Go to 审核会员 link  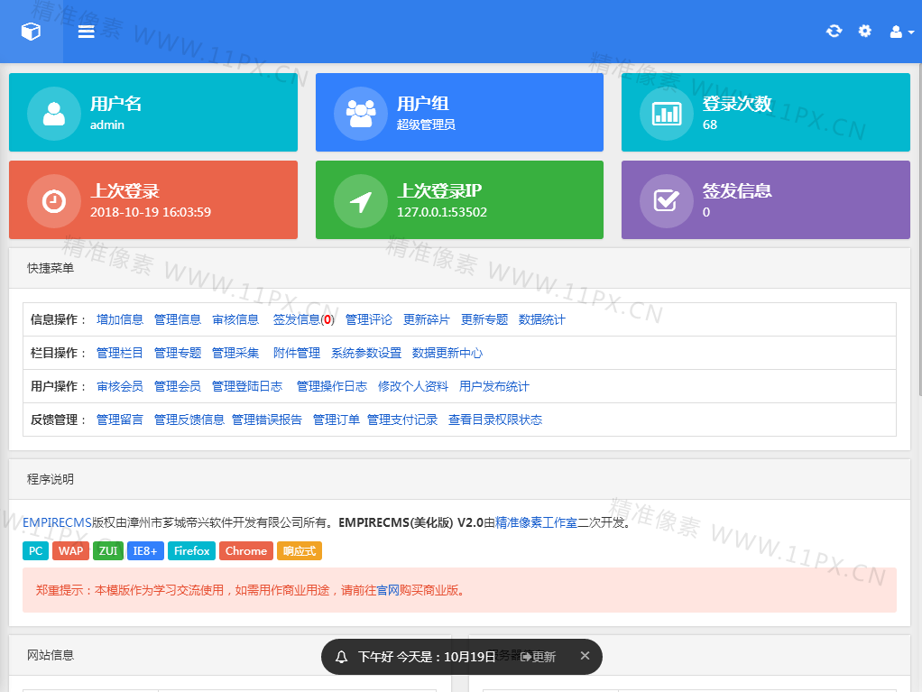pyautogui.click(x=120, y=386)
